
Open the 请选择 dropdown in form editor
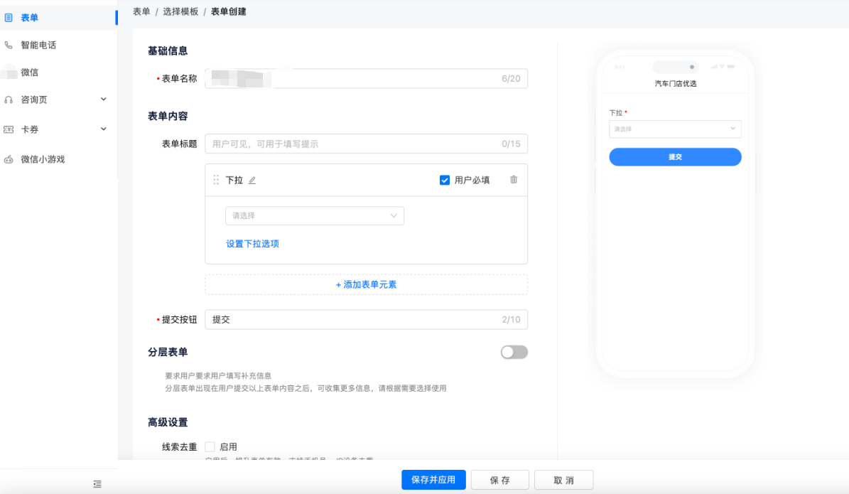315,215
